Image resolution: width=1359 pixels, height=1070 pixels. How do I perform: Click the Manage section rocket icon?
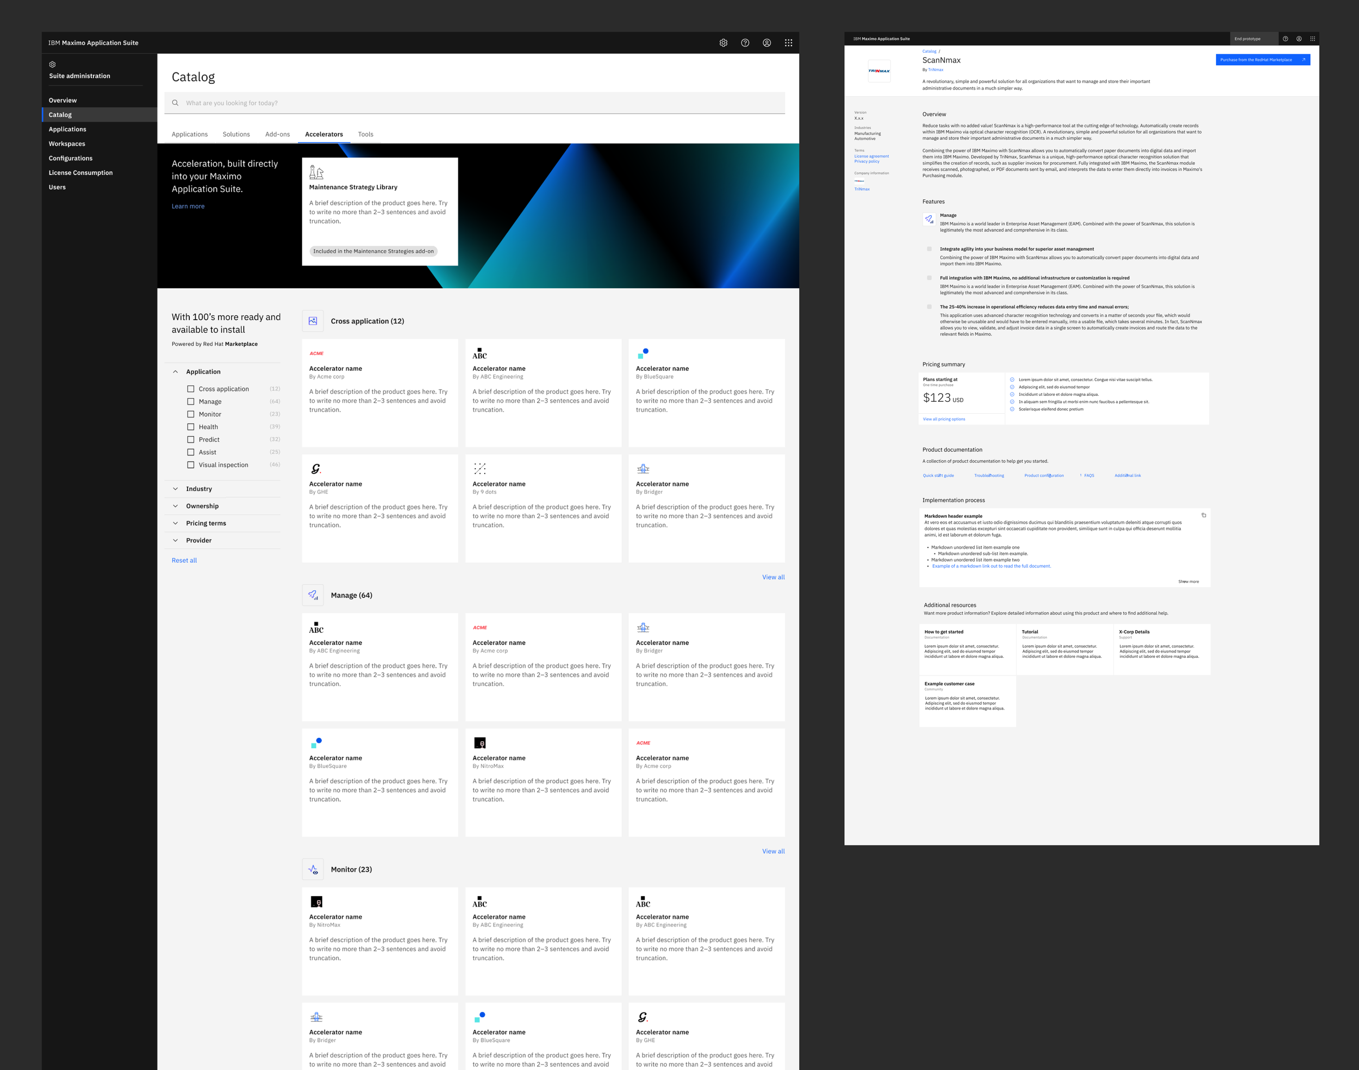313,594
